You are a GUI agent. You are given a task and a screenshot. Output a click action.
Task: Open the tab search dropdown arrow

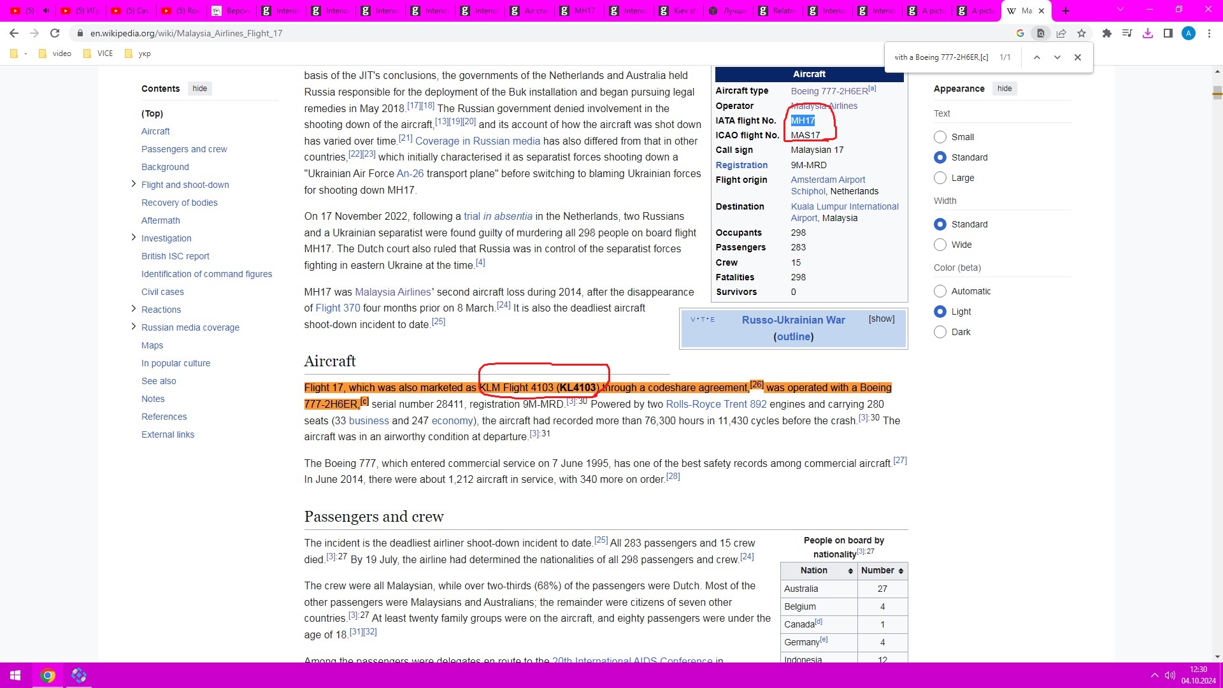(1120, 10)
